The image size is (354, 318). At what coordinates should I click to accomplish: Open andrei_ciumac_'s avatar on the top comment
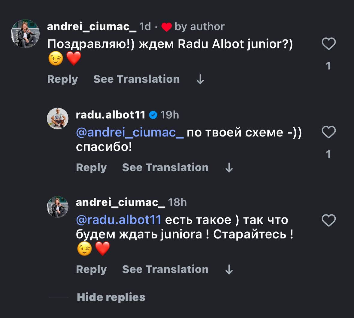pyautogui.click(x=25, y=34)
